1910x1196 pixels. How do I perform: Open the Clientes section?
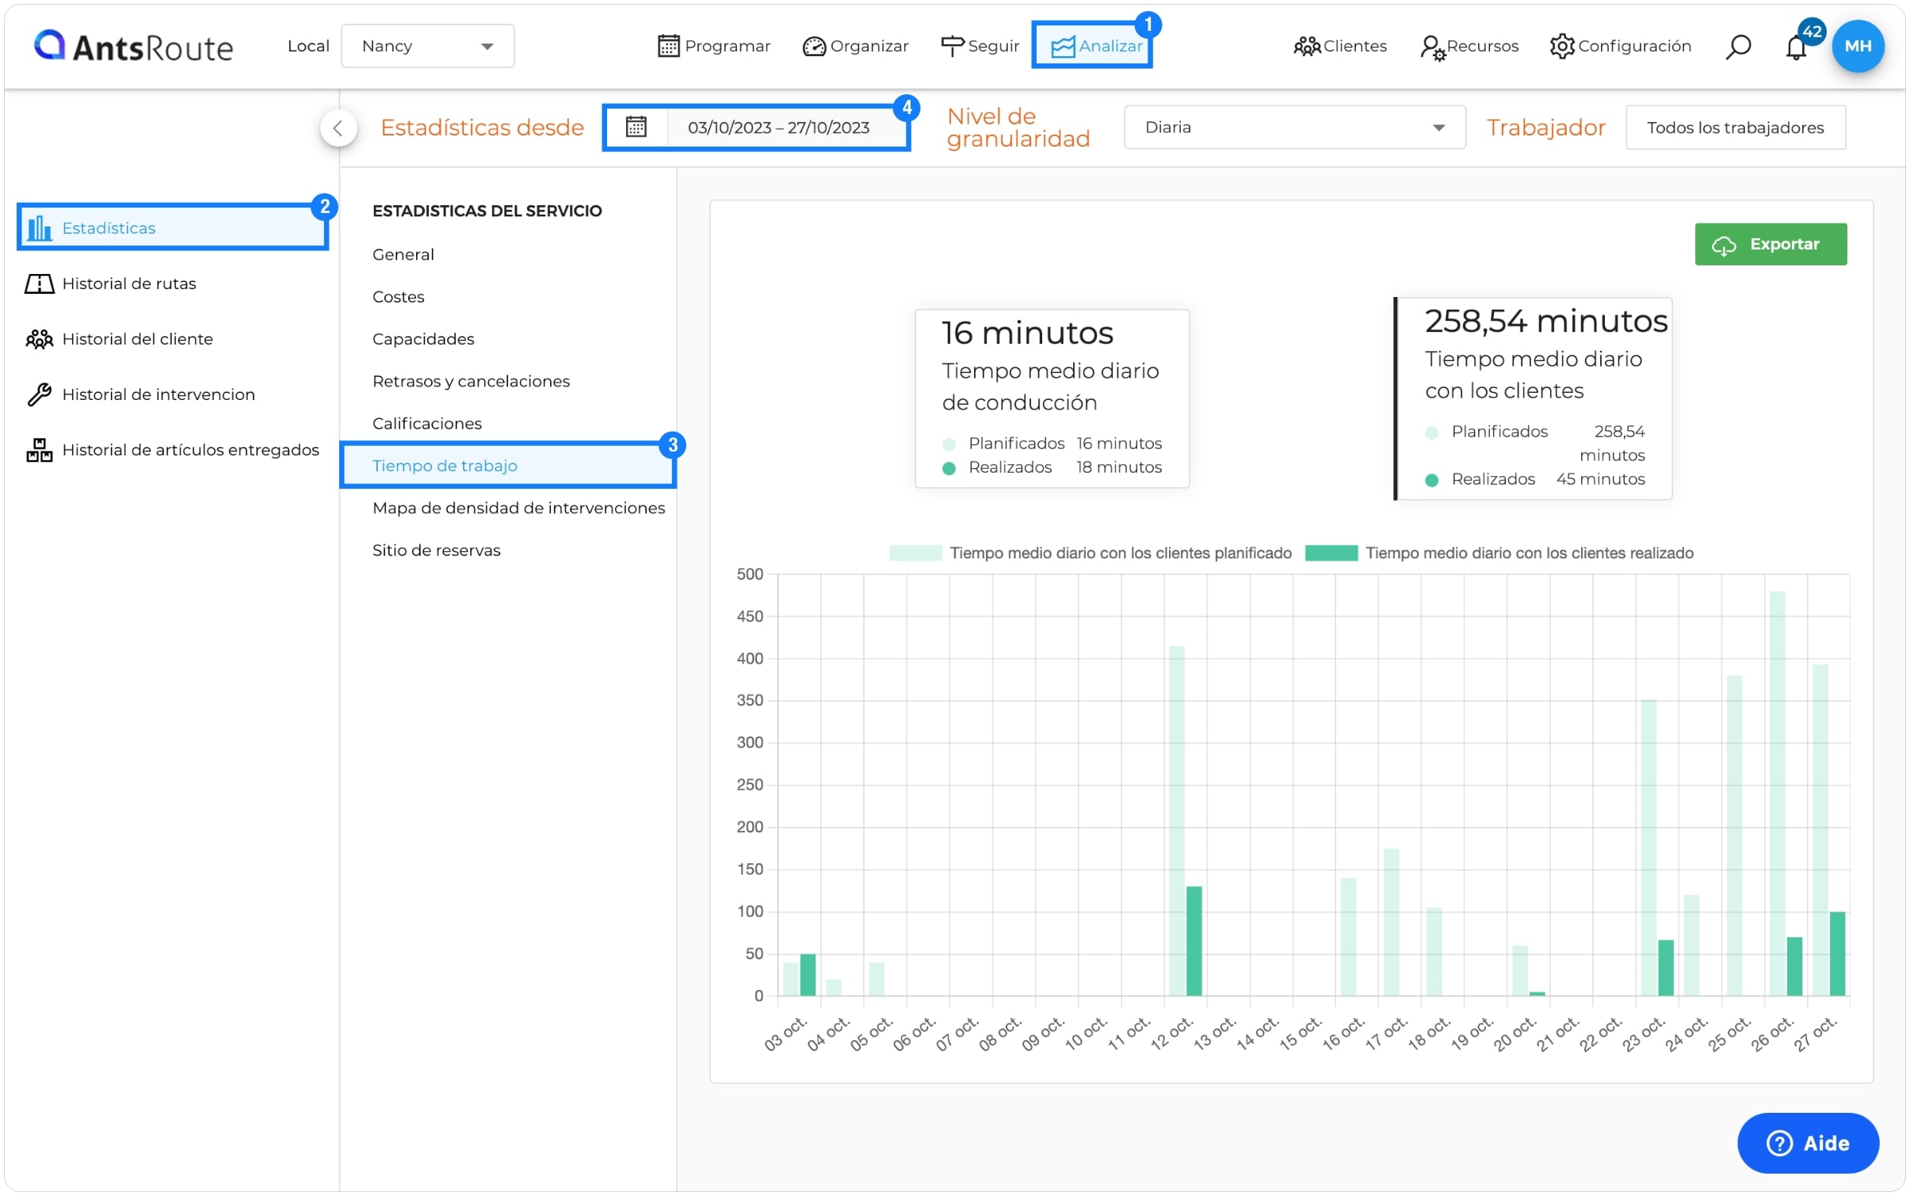tap(1339, 46)
